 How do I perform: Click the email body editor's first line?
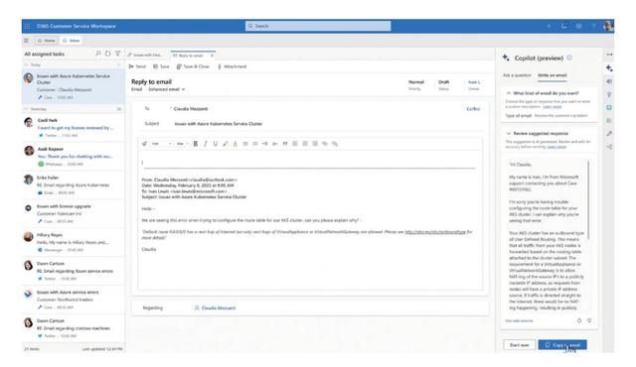point(308,163)
